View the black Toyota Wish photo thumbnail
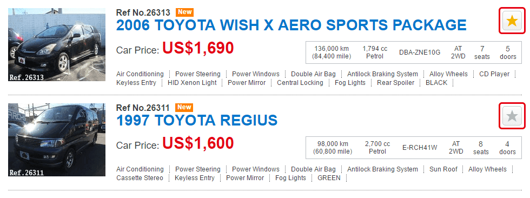Viewport: 530px width, 198px height. tap(57, 44)
